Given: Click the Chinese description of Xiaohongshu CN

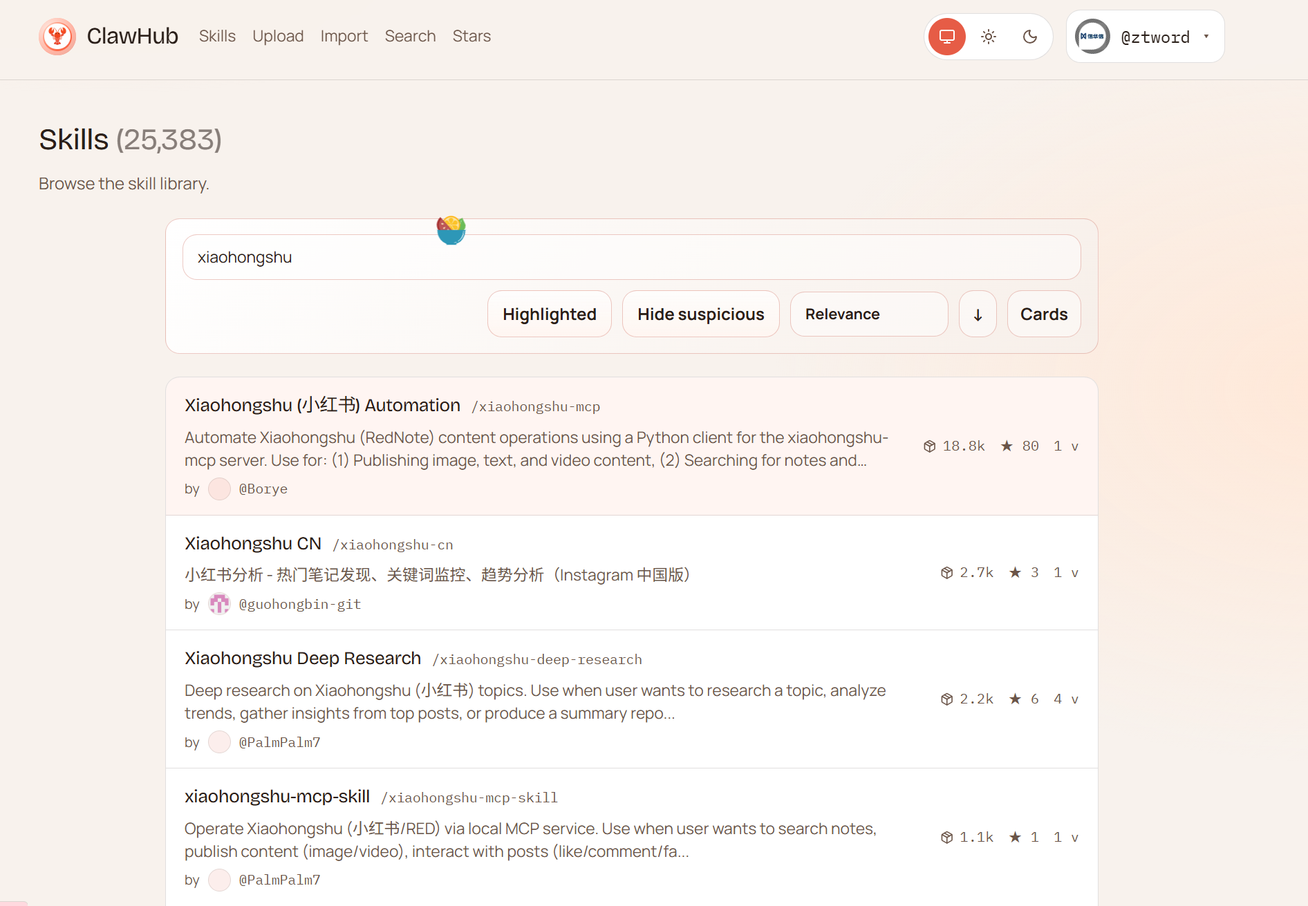Looking at the screenshot, I should click(437, 575).
